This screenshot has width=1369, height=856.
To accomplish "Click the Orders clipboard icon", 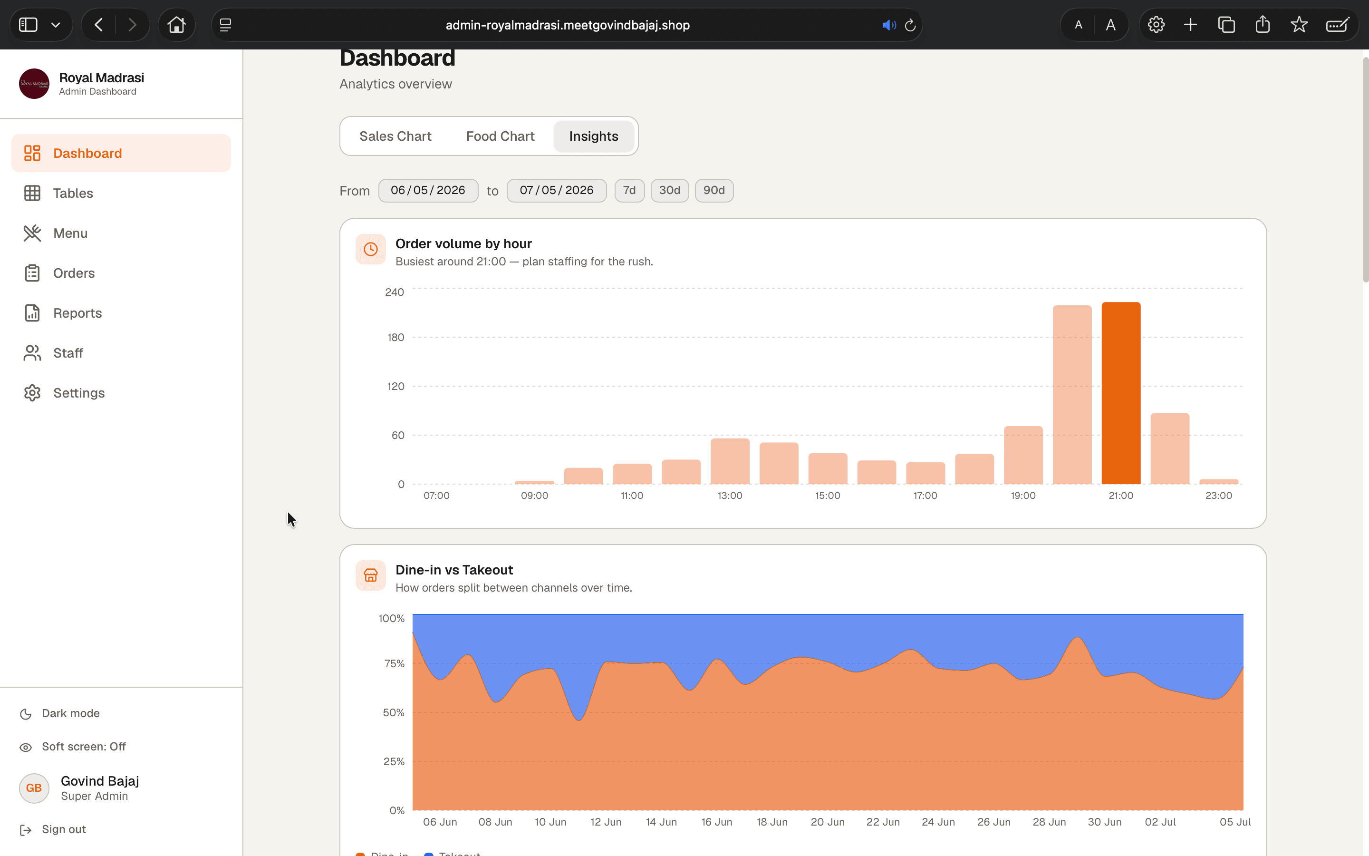I will (32, 273).
